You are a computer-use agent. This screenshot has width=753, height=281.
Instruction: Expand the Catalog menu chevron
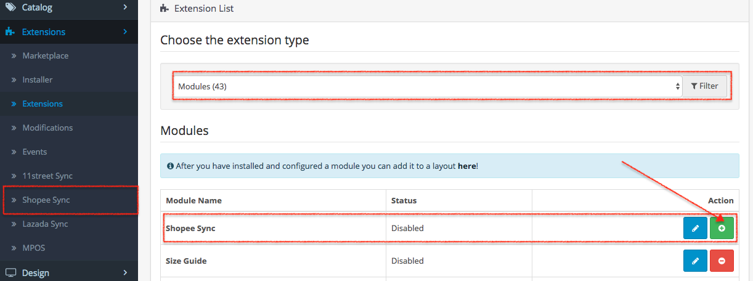click(x=125, y=7)
